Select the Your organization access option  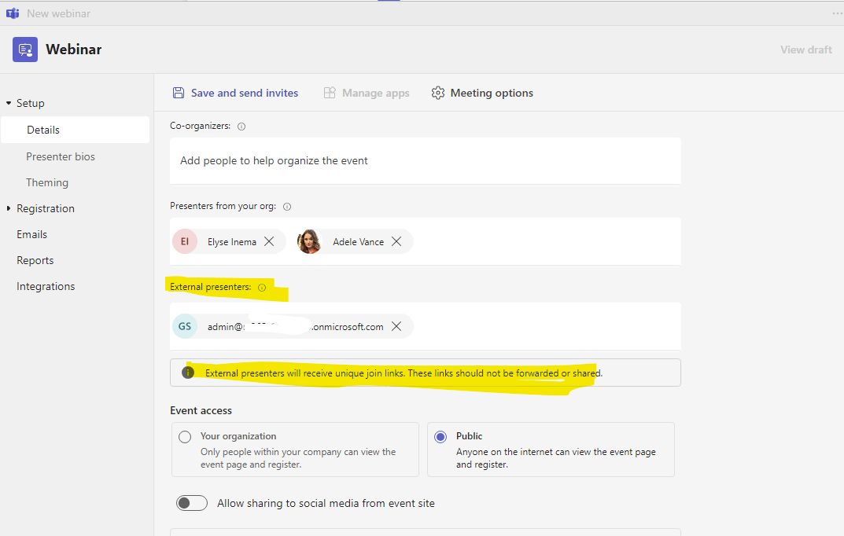[185, 437]
